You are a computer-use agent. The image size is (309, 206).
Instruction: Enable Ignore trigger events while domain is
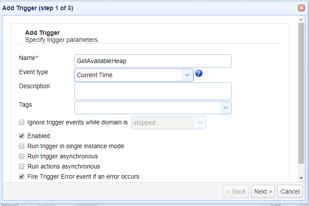click(x=22, y=122)
